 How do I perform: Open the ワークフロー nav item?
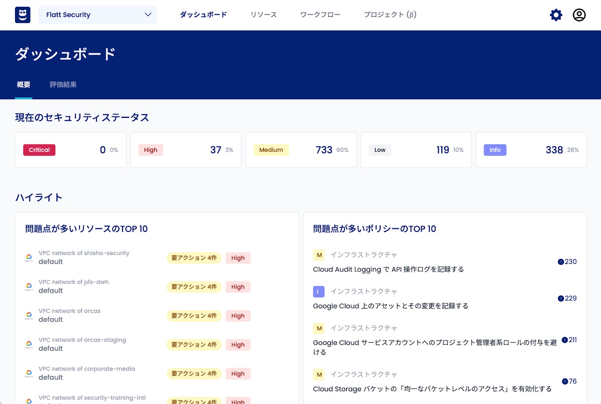320,15
